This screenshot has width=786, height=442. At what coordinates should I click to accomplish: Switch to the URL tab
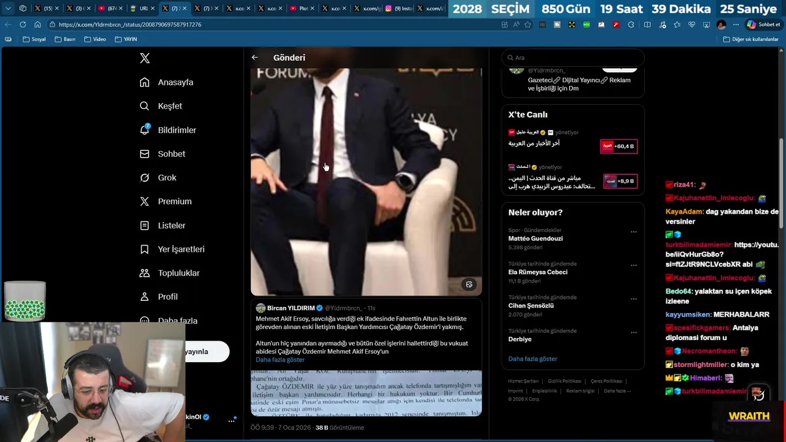click(141, 9)
